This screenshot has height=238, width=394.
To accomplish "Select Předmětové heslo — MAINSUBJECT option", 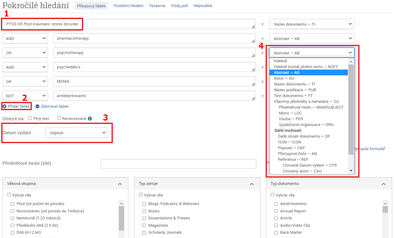I will click(x=308, y=107).
